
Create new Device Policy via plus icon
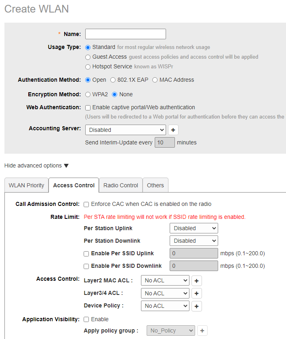tap(196, 306)
